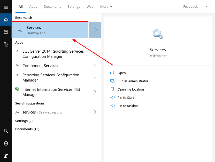Open Internet Information Services (IIS) Manager result
The width and height of the screenshot is (215, 162).
51,92
